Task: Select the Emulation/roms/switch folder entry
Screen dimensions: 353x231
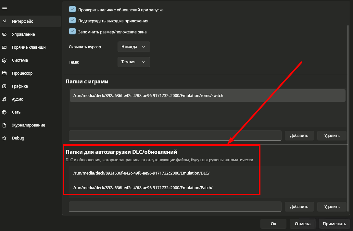Action: click(207, 96)
